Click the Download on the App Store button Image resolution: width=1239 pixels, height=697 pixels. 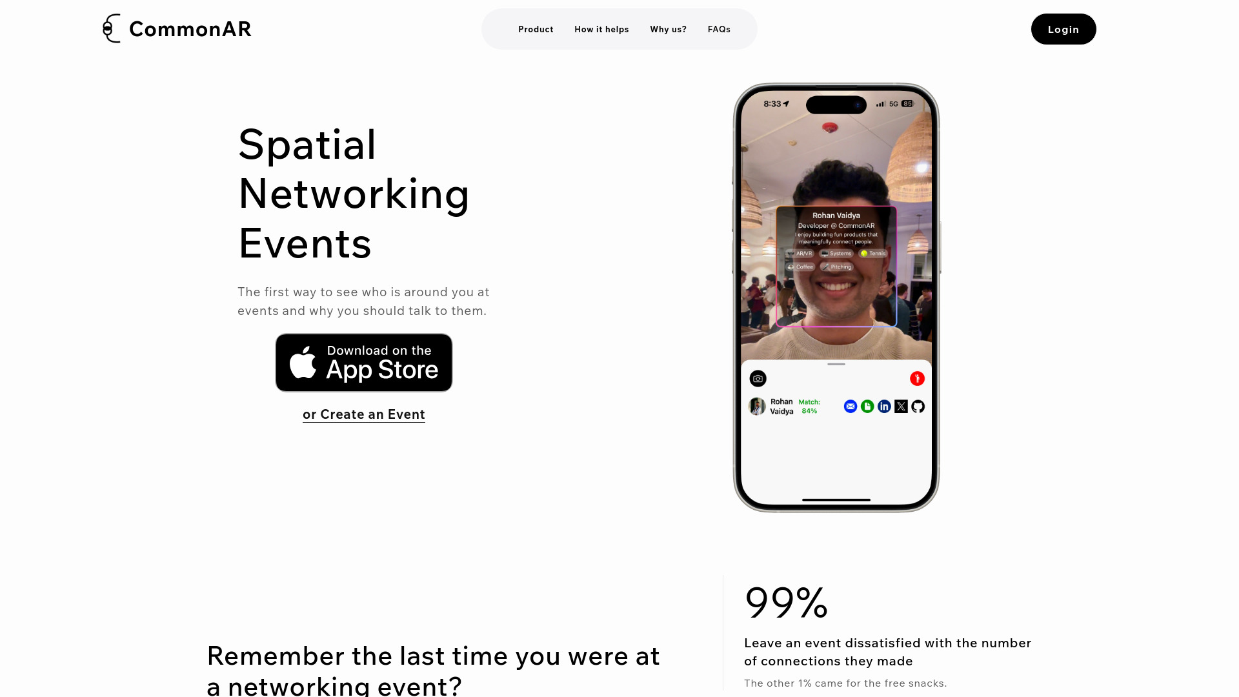pyautogui.click(x=363, y=361)
